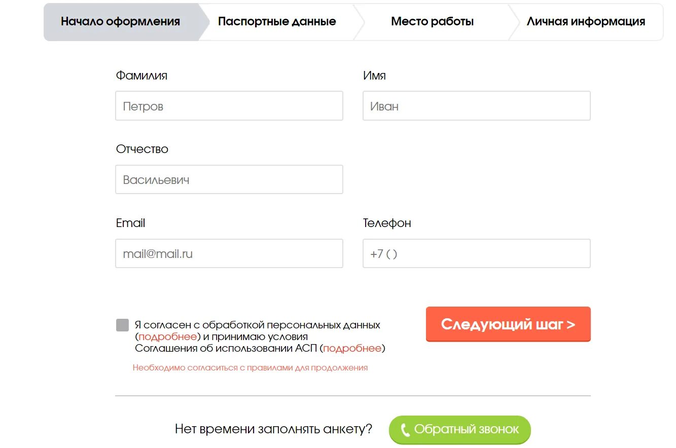The width and height of the screenshot is (676, 448).
Task: Click the Телефон label text
Action: [386, 223]
